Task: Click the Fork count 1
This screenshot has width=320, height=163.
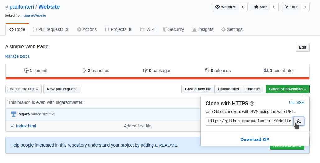Action: coord(305,7)
